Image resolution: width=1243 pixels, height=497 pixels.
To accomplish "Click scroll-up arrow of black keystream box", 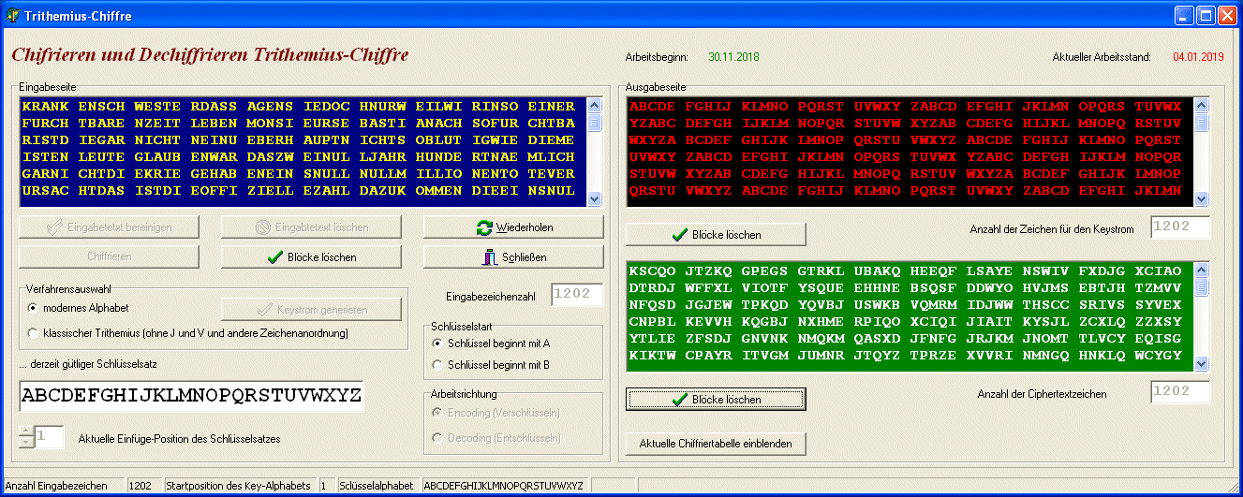I will point(1202,106).
